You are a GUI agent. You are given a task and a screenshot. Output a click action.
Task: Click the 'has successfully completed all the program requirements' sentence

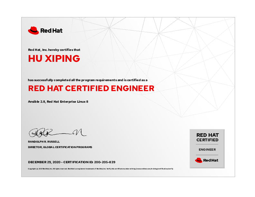click(88, 80)
